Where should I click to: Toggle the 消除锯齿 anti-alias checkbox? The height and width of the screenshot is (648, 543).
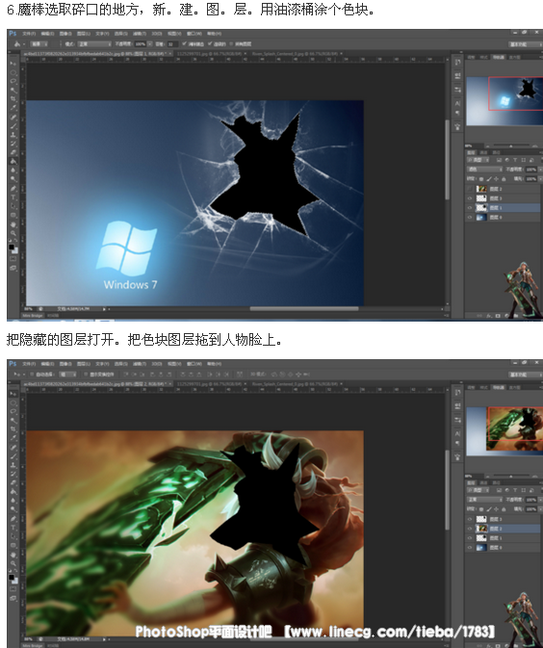point(184,43)
